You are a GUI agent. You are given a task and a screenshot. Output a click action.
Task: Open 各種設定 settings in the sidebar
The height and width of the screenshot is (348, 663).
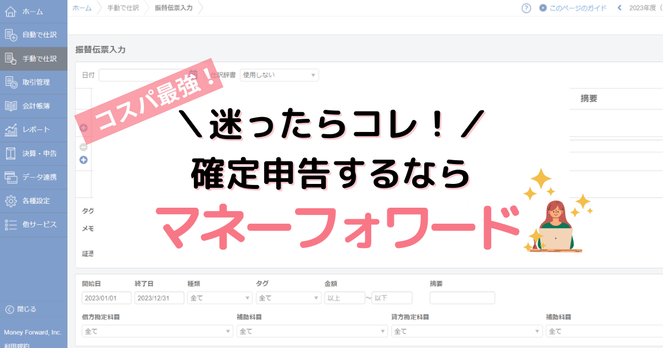pyautogui.click(x=34, y=201)
